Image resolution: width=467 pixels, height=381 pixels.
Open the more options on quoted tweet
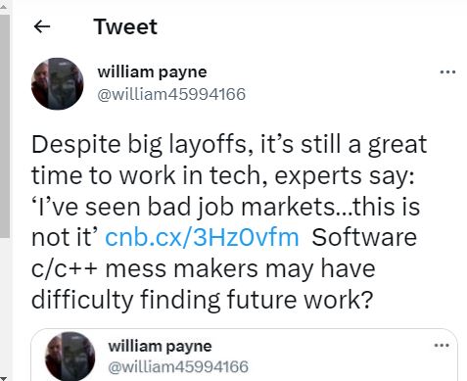click(x=442, y=346)
